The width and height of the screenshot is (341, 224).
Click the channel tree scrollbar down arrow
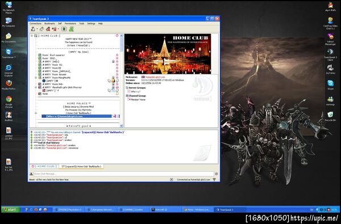point(122,126)
